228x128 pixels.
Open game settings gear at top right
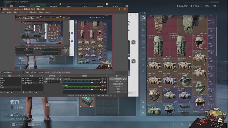tap(215, 6)
